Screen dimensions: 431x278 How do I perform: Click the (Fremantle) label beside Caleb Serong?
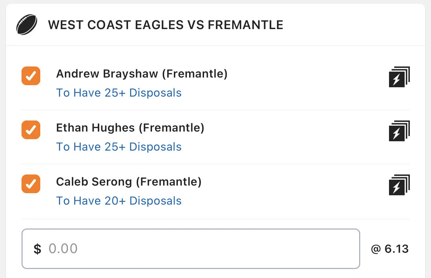tap(169, 182)
